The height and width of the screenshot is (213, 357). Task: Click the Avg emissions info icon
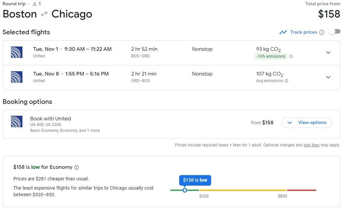click(286, 81)
